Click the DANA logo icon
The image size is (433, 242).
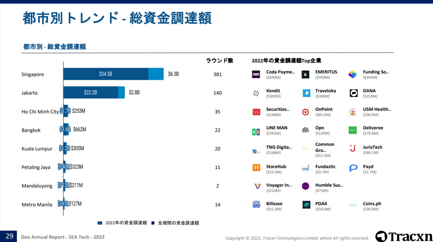[x=354, y=93]
